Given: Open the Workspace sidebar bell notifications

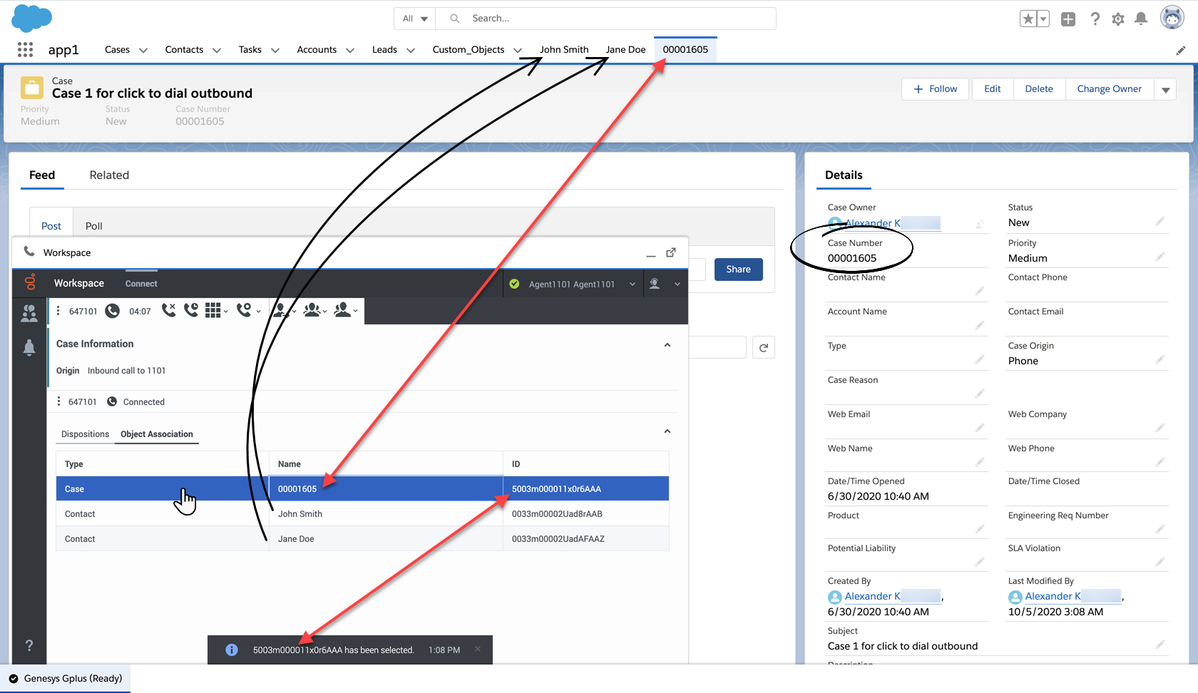Looking at the screenshot, I should [x=29, y=347].
